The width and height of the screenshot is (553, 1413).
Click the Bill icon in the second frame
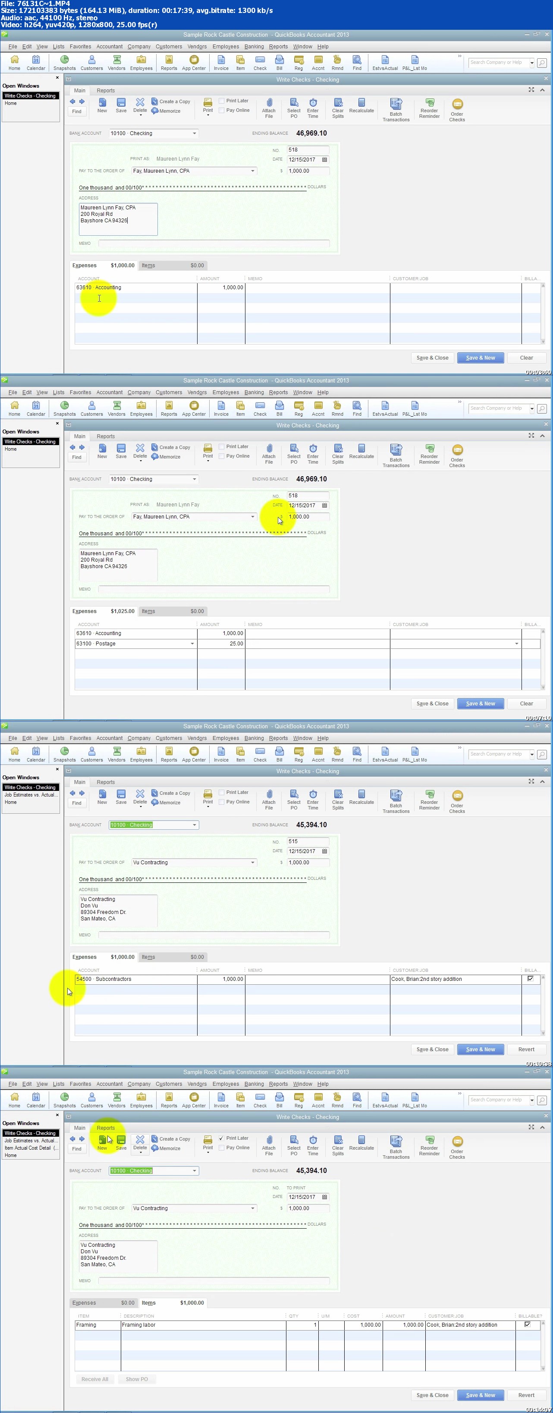point(279,408)
